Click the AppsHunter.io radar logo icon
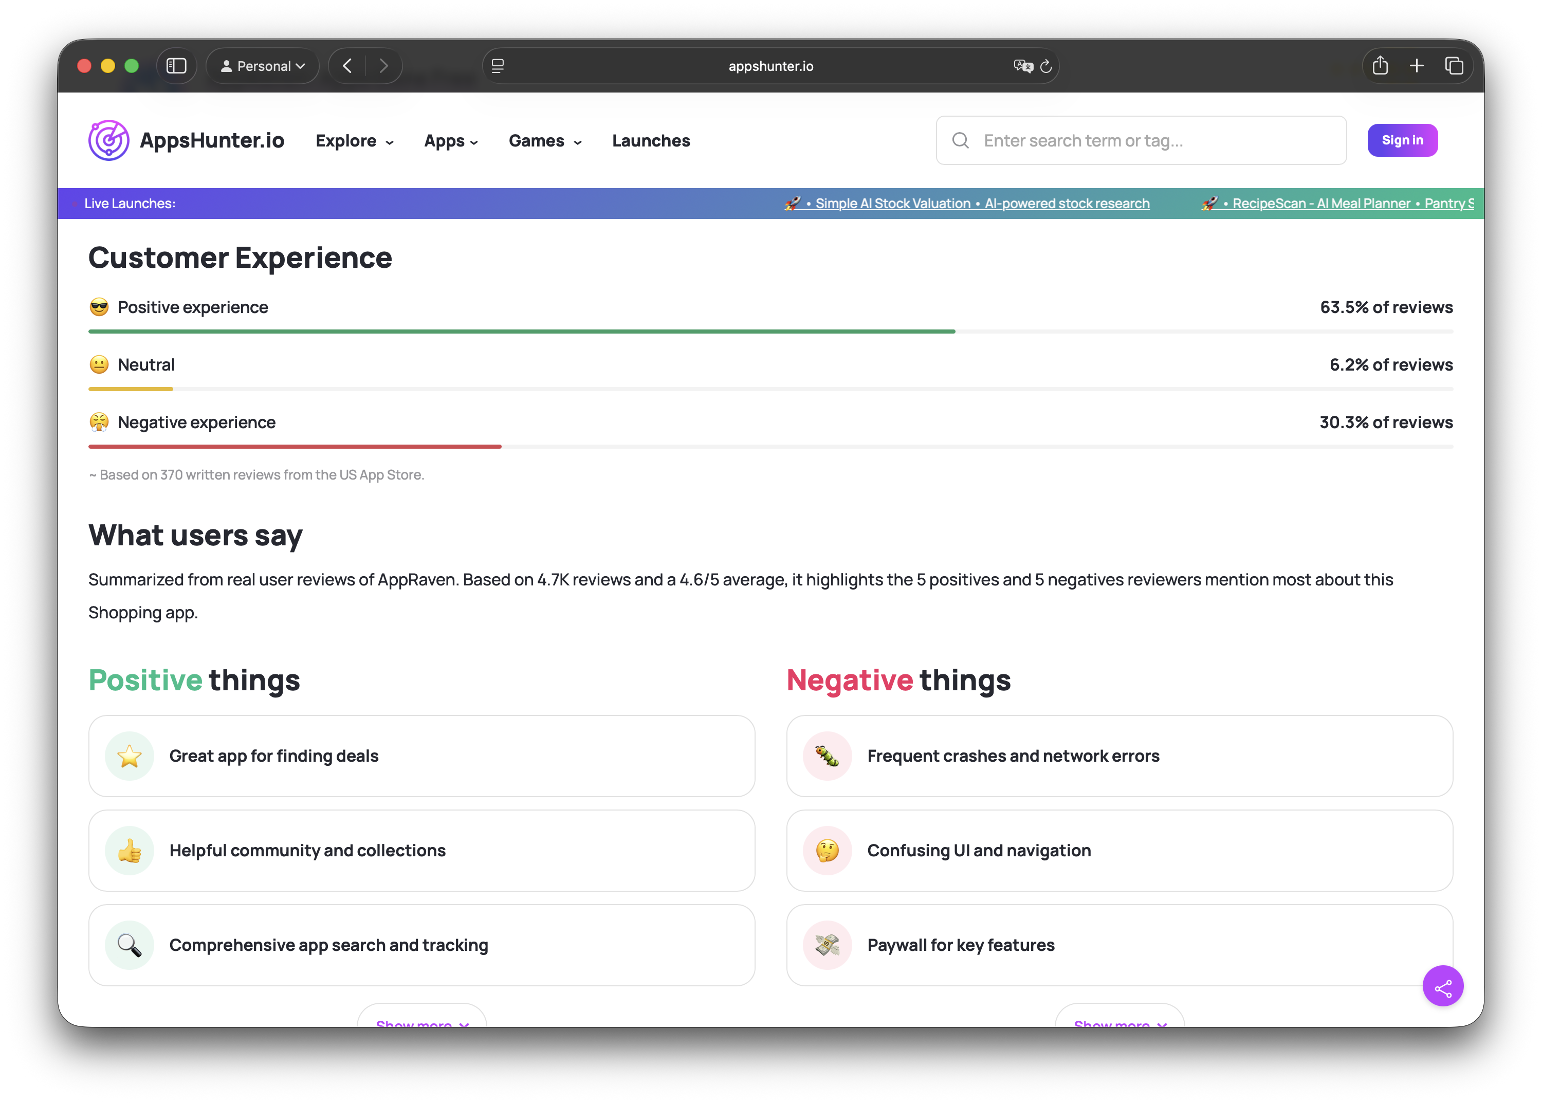 pos(108,140)
